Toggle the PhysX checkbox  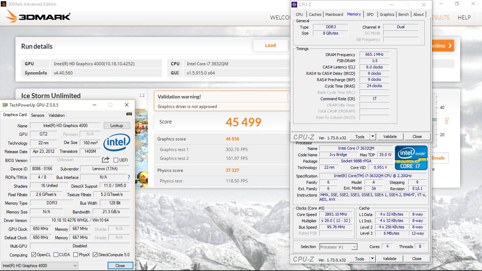pyautogui.click(x=76, y=255)
